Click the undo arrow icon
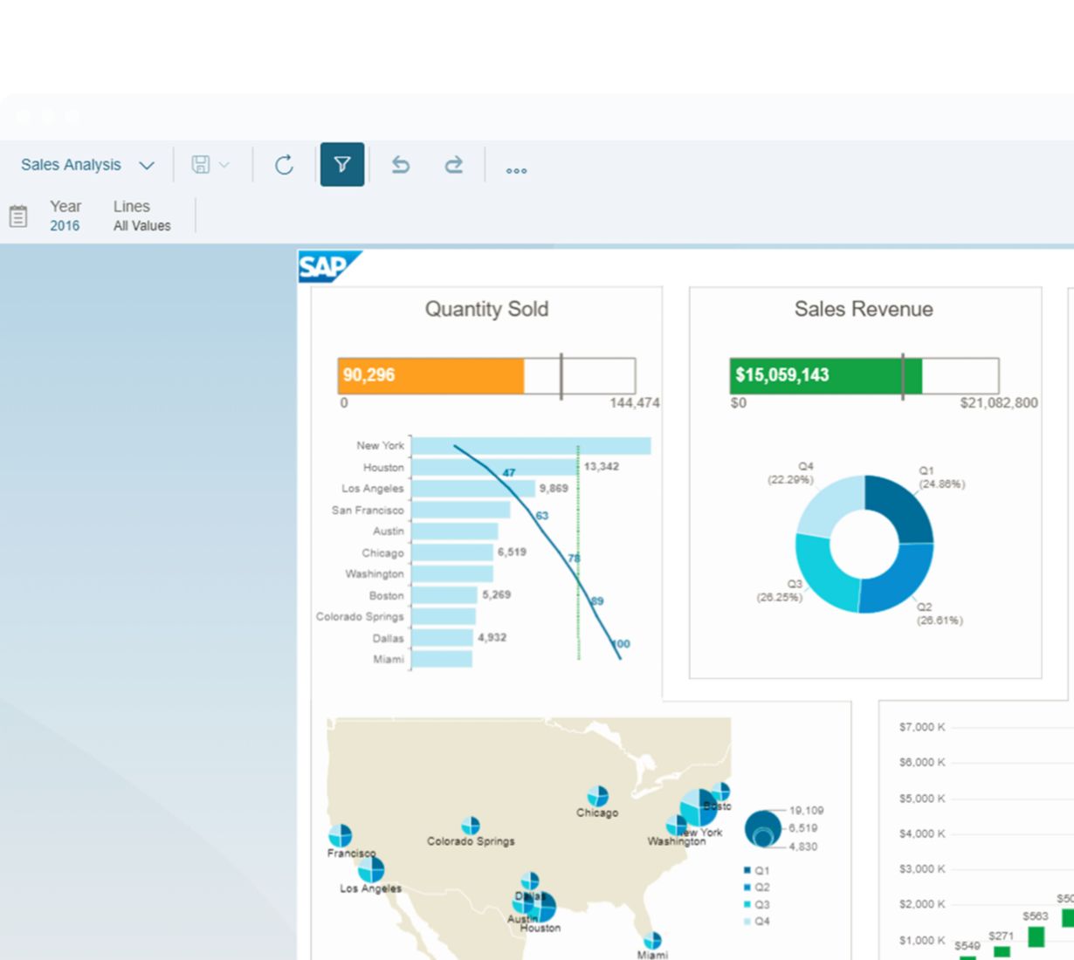Screen dimensions: 1074x960 pos(401,165)
